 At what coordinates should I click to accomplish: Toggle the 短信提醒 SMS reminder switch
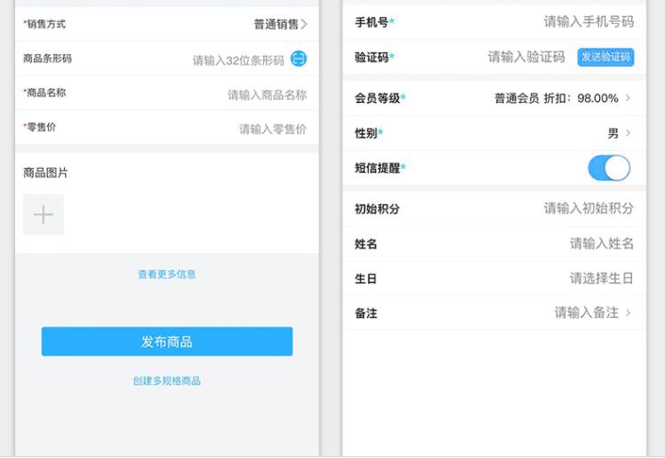pos(609,168)
